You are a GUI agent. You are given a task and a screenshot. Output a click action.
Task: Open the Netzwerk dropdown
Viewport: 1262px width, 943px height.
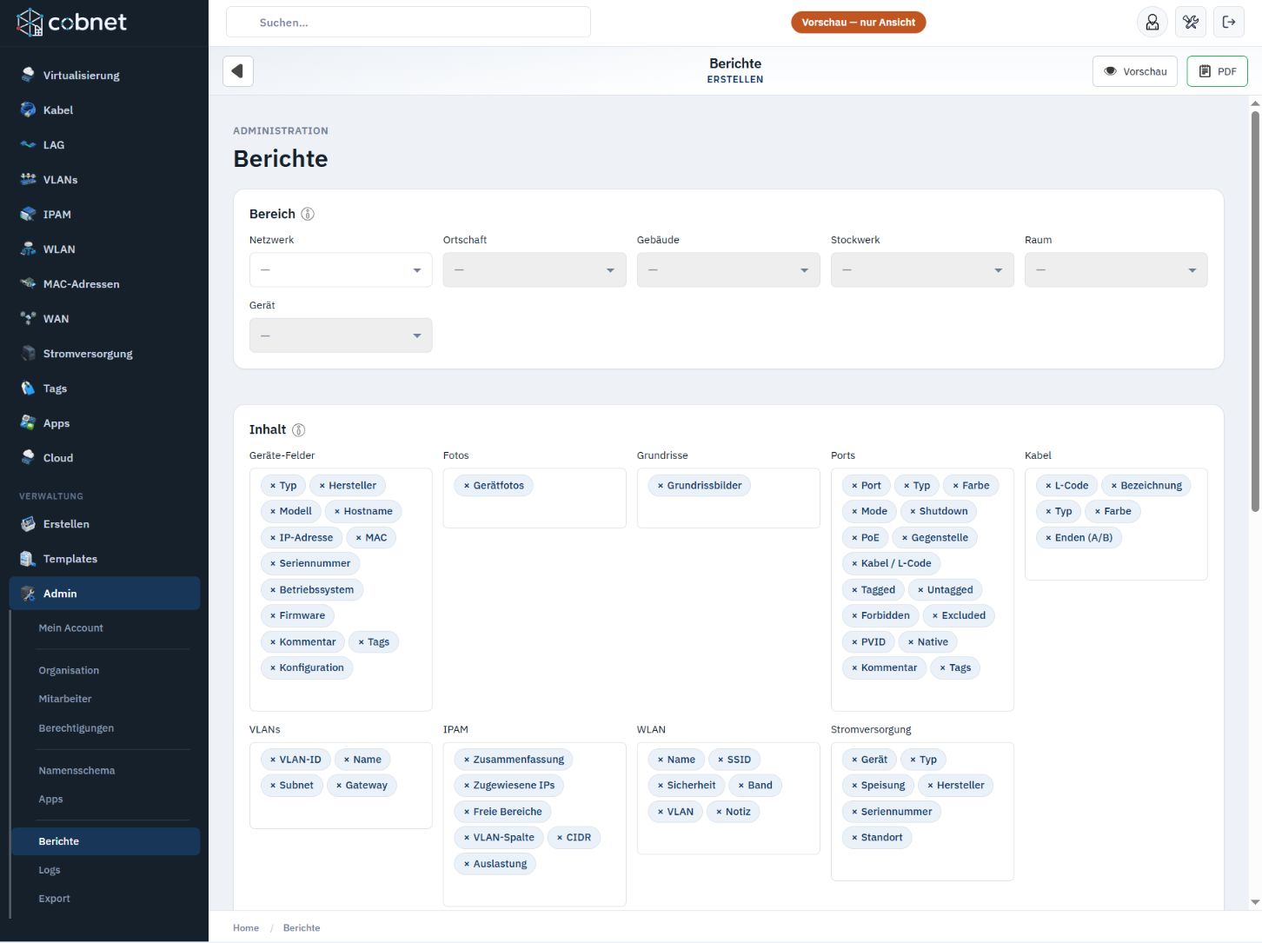pos(341,270)
